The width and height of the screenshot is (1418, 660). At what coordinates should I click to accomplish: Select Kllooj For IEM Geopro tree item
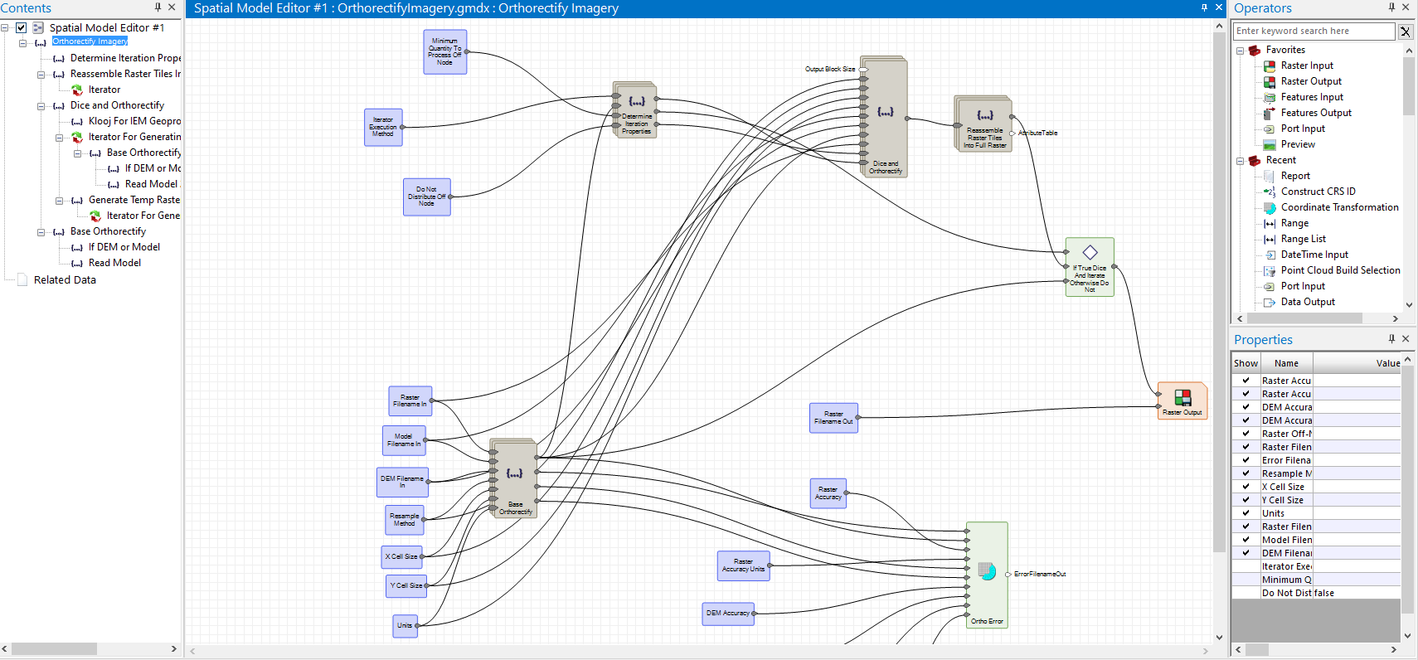(134, 121)
